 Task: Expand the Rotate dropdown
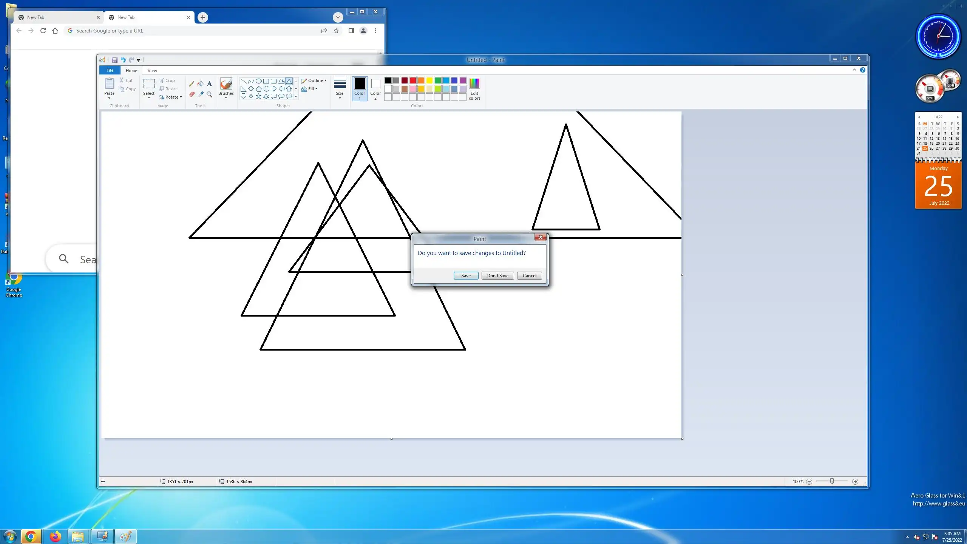point(171,97)
